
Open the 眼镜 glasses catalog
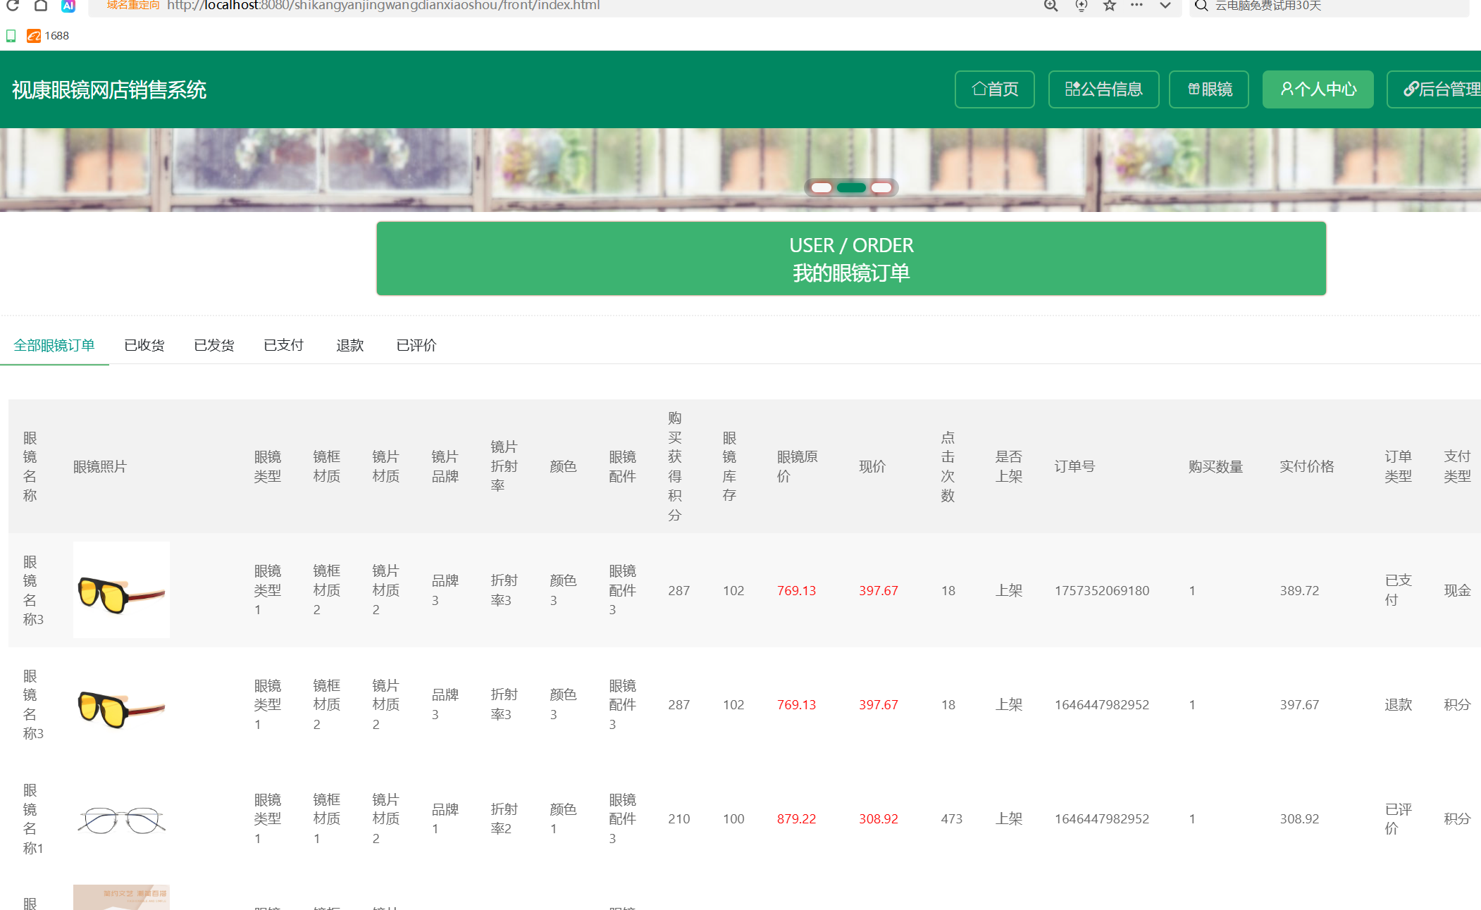(1208, 89)
